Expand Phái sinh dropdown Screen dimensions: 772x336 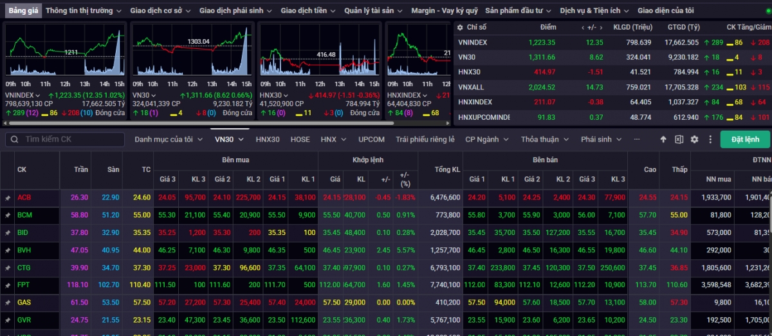point(601,140)
